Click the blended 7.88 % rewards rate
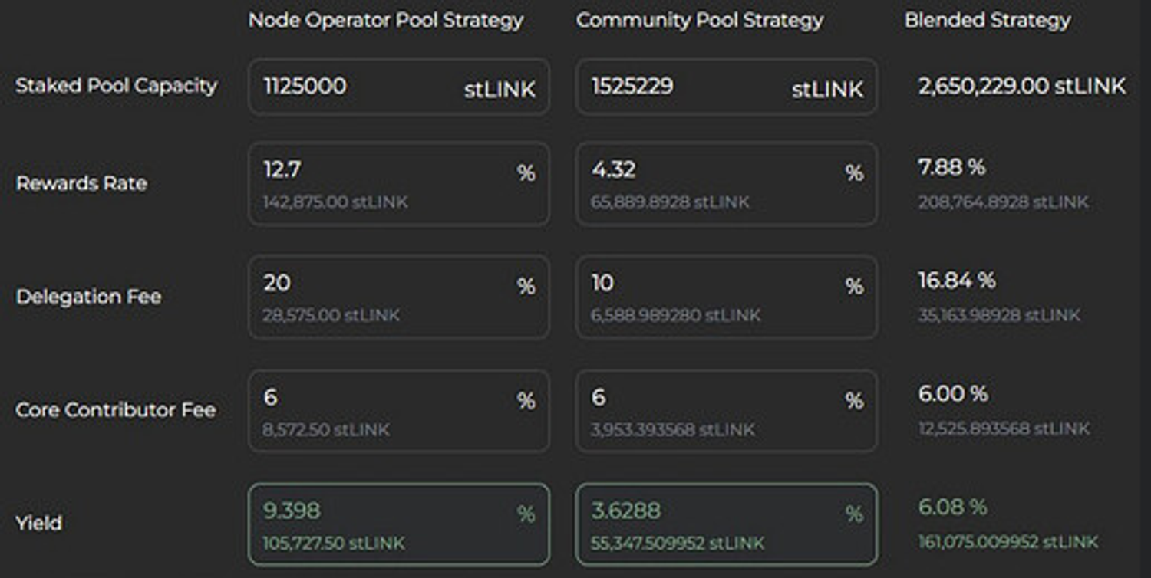The width and height of the screenshot is (1151, 578). 951,167
